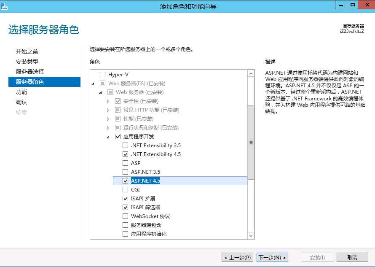The height and width of the screenshot is (267, 375).
Task: Select ISAPI 筛选器 label
Action: (145, 208)
